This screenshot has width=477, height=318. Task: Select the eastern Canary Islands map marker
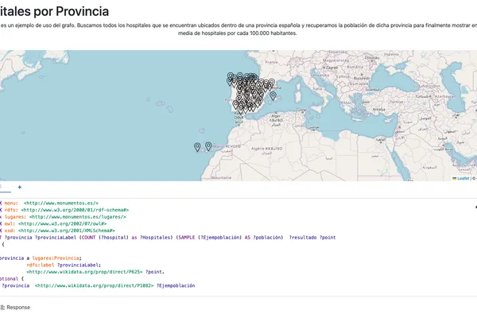point(208,146)
